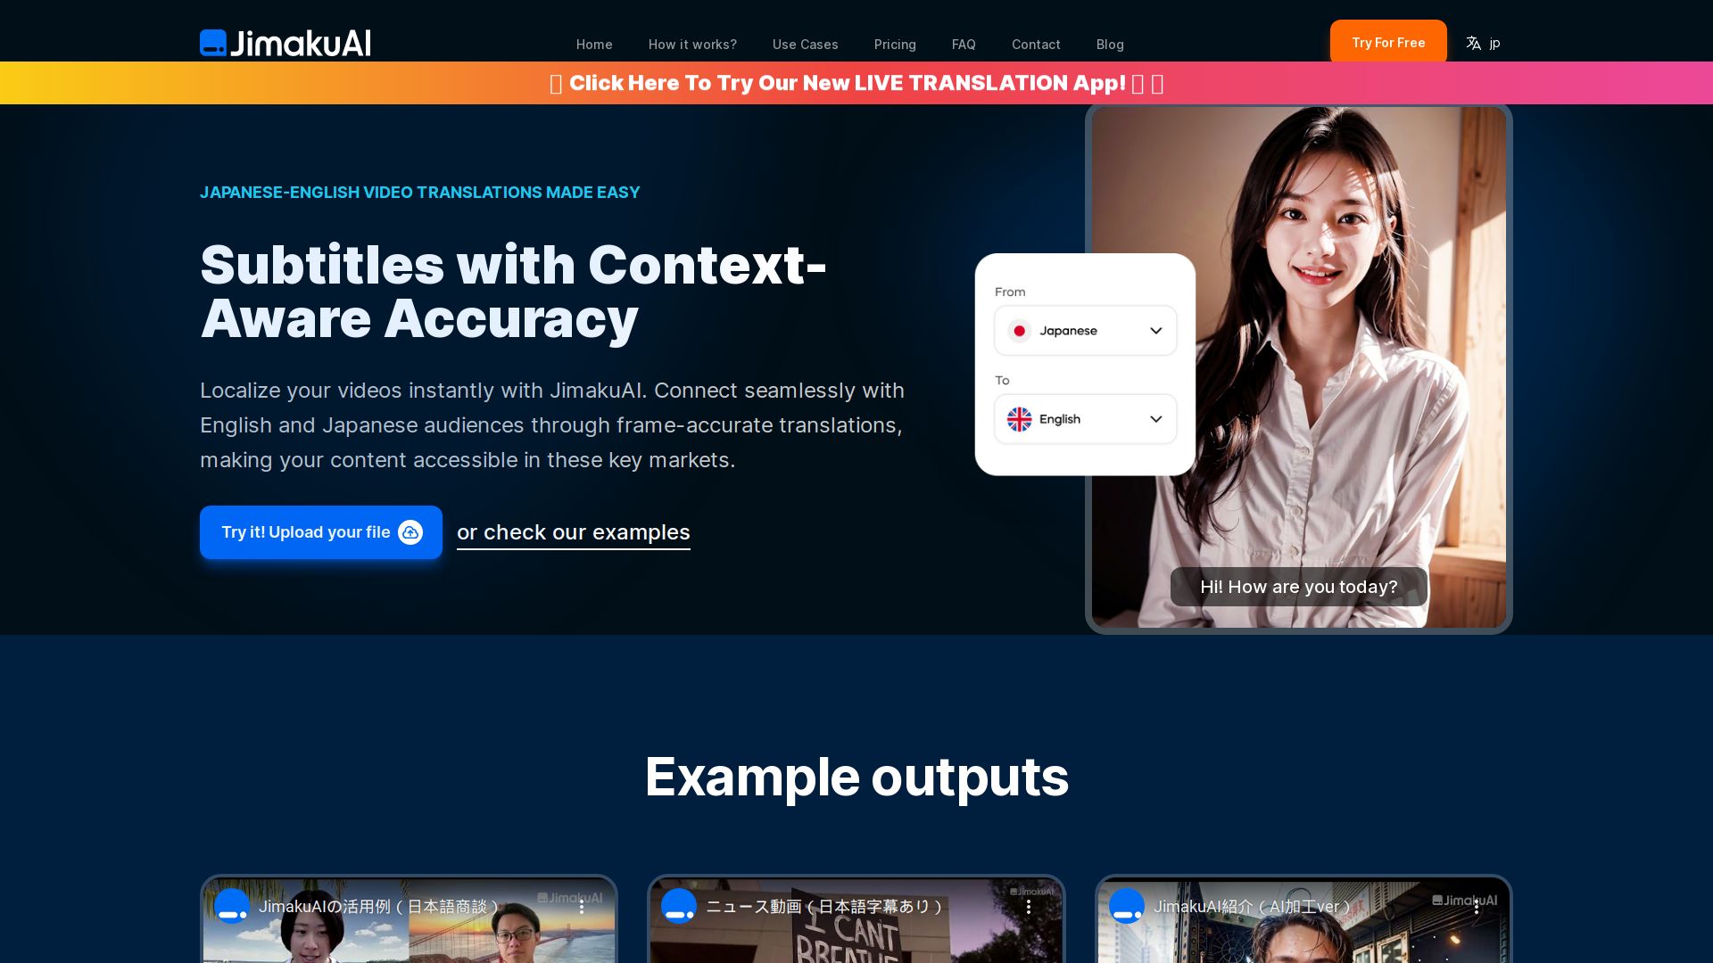Go to How it works? section
The width and height of the screenshot is (1713, 963).
point(692,45)
